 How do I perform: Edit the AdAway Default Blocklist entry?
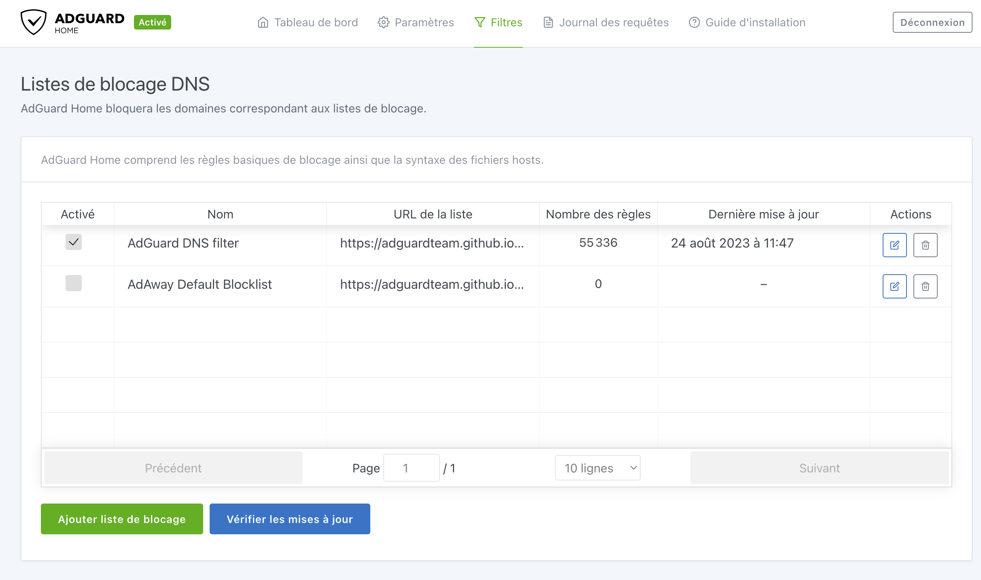(894, 286)
